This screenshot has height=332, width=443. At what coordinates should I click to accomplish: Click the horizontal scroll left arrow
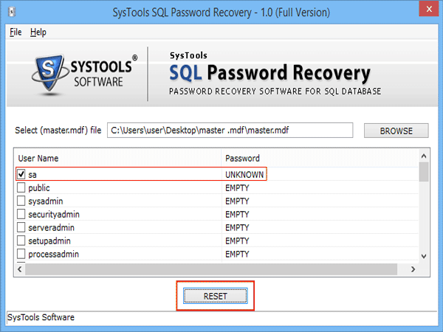[20, 269]
